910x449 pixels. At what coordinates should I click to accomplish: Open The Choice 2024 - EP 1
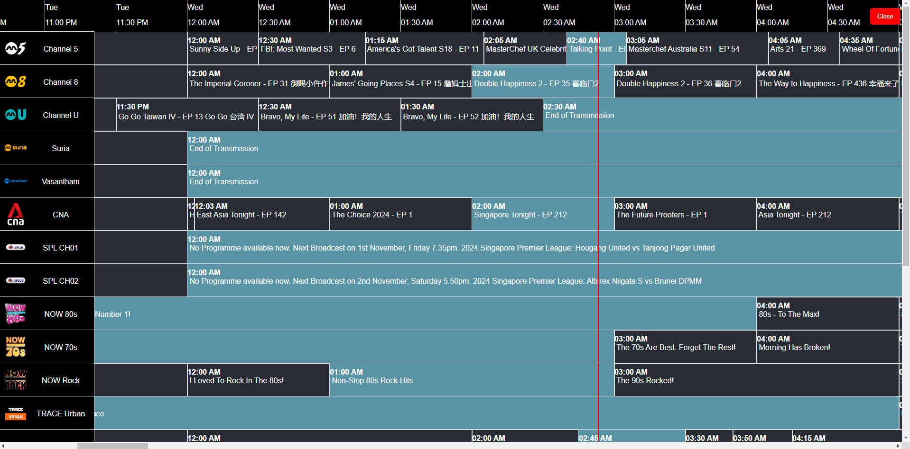tap(400, 214)
